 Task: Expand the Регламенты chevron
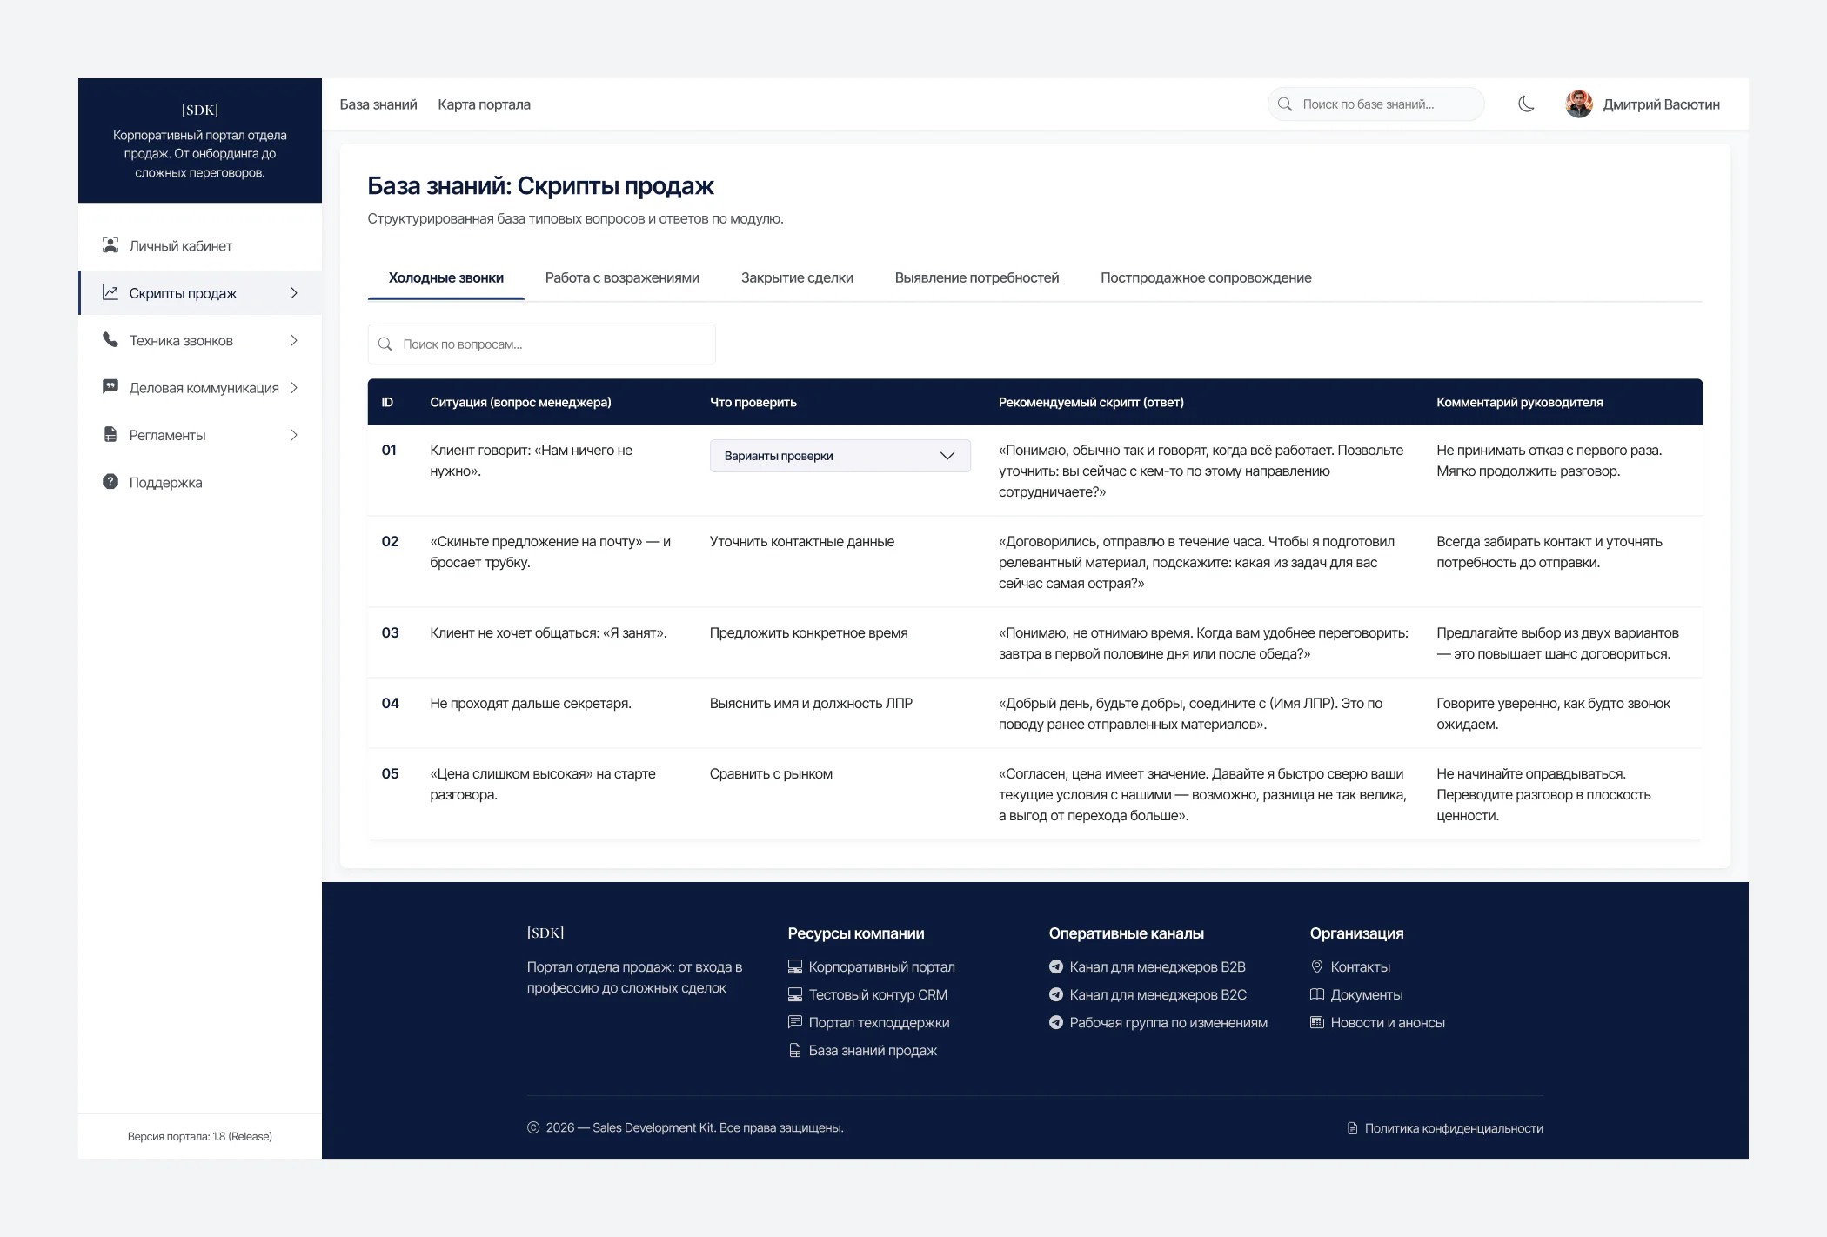(x=294, y=435)
